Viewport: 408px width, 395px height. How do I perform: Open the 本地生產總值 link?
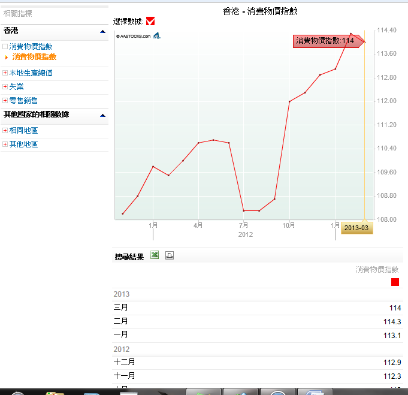pyautogui.click(x=31, y=73)
